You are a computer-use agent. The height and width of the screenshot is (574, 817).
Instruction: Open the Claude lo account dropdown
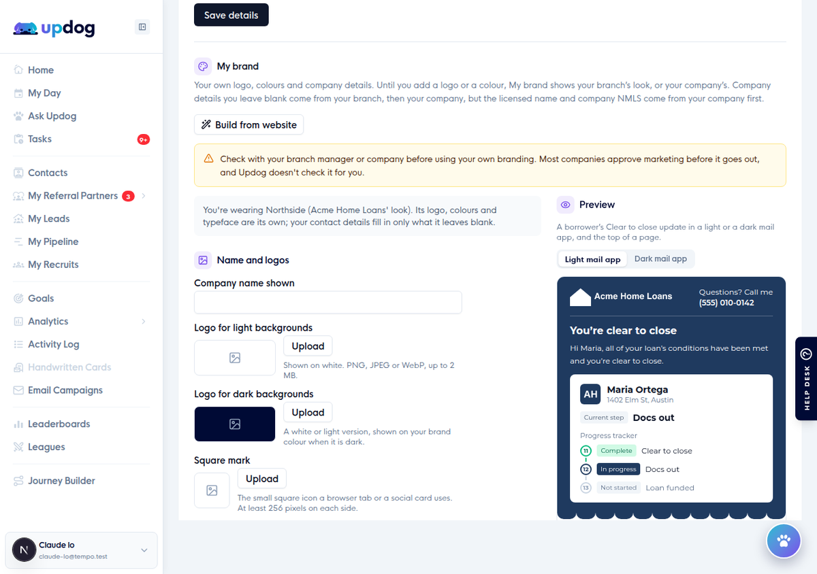(x=81, y=550)
